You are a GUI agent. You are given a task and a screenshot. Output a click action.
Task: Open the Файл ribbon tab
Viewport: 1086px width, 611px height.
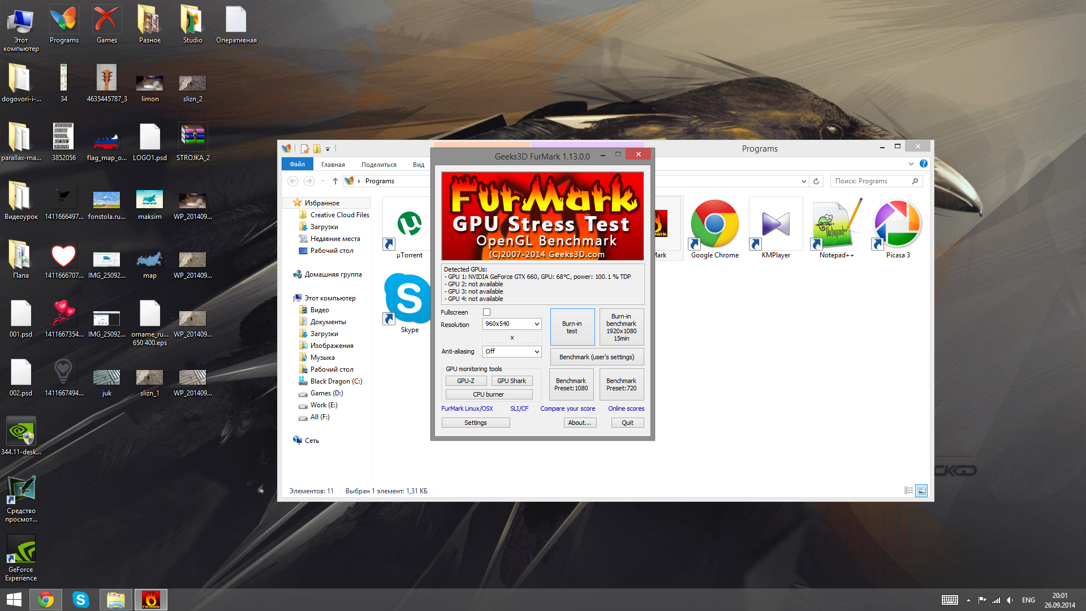(x=297, y=165)
